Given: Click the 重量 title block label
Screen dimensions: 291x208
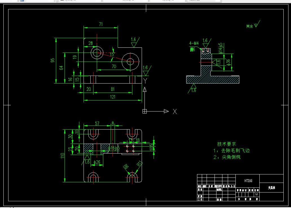Looking at the screenshot, I should (251, 190).
